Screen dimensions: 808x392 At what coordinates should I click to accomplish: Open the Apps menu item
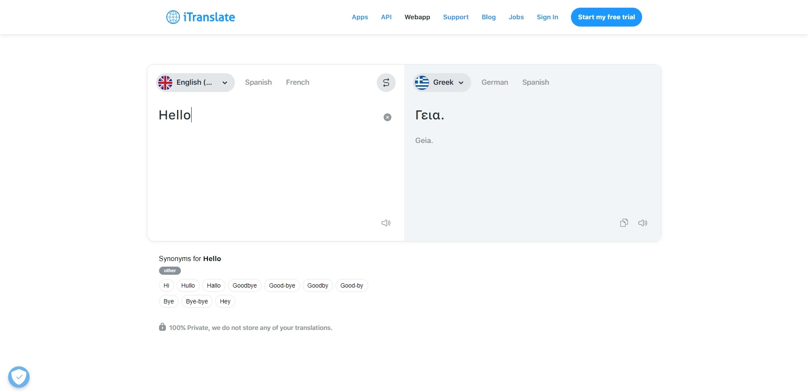pos(360,17)
